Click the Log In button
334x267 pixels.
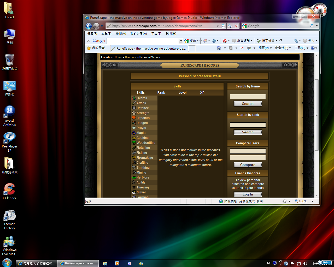click(248, 194)
